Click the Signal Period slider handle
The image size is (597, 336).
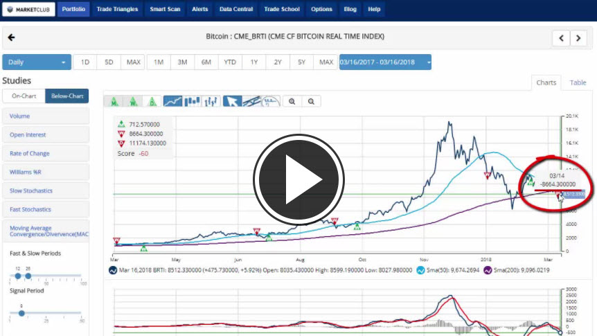coord(21,313)
